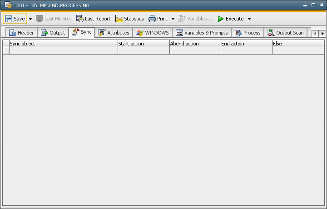This screenshot has height=209, width=327.
Task: Go to Variables & Prompts tab
Action: point(202,33)
